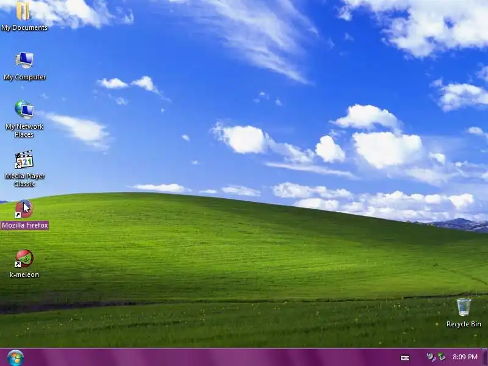Select the Media Player Classic shortcut icon

24,159
